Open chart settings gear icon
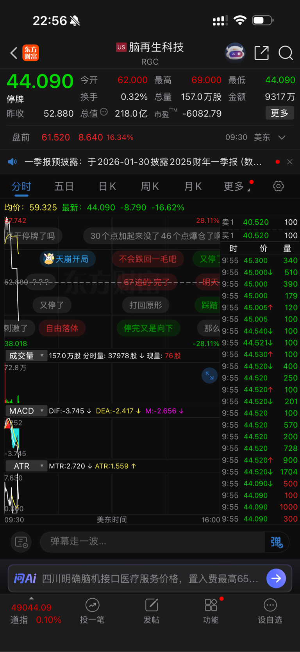The image size is (300, 652). pos(278,186)
